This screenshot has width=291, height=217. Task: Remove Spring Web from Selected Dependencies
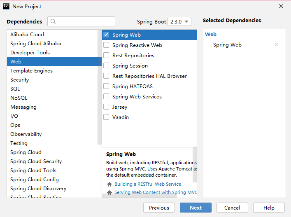tap(277, 44)
